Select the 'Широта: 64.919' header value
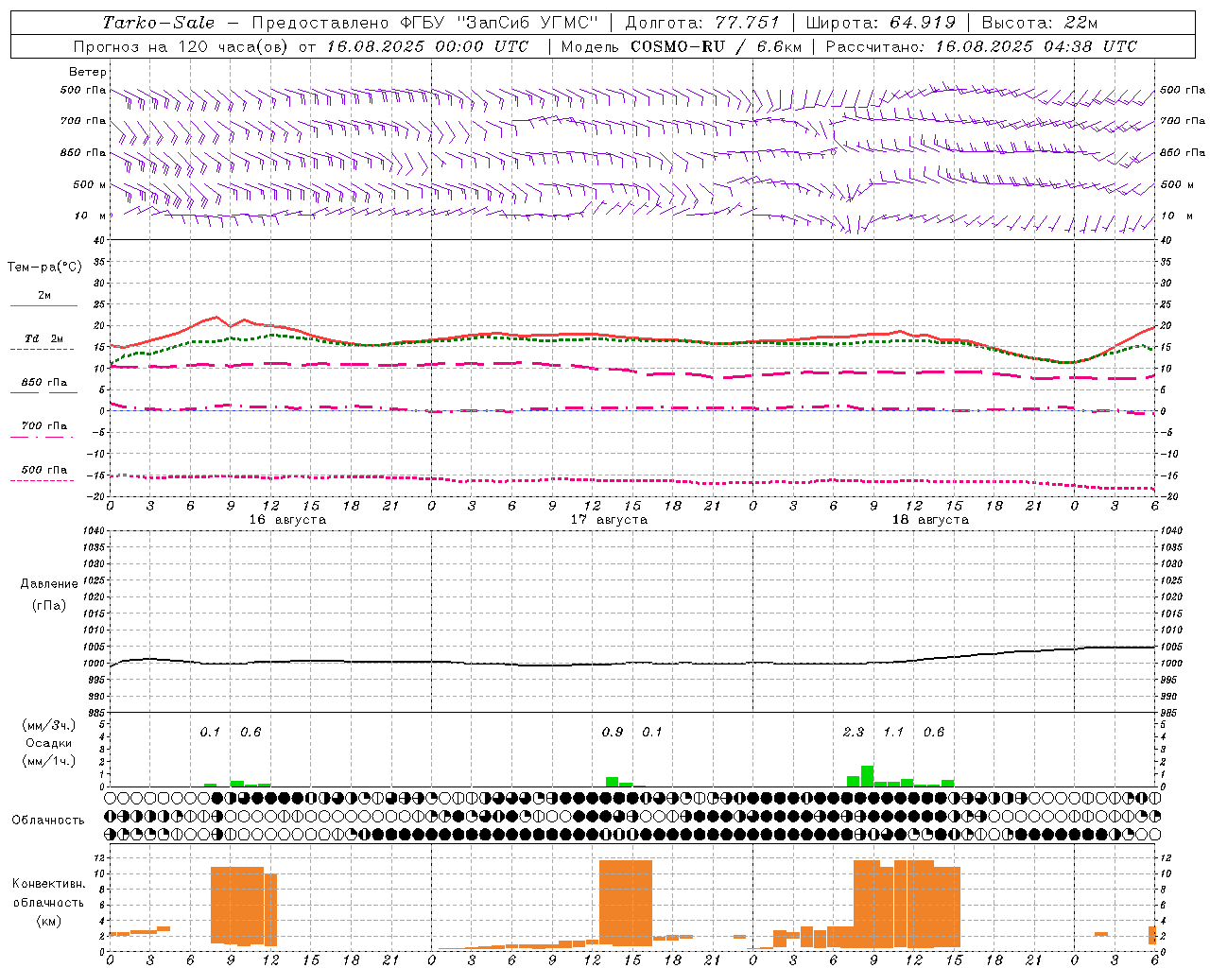The image size is (1210, 968). coord(881,23)
